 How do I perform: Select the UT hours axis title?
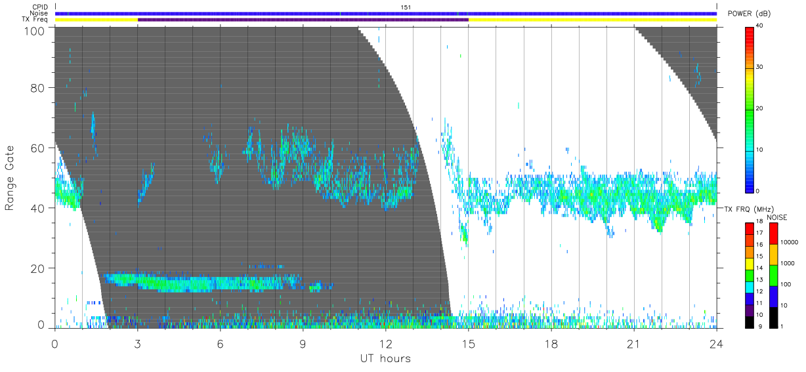click(x=385, y=359)
